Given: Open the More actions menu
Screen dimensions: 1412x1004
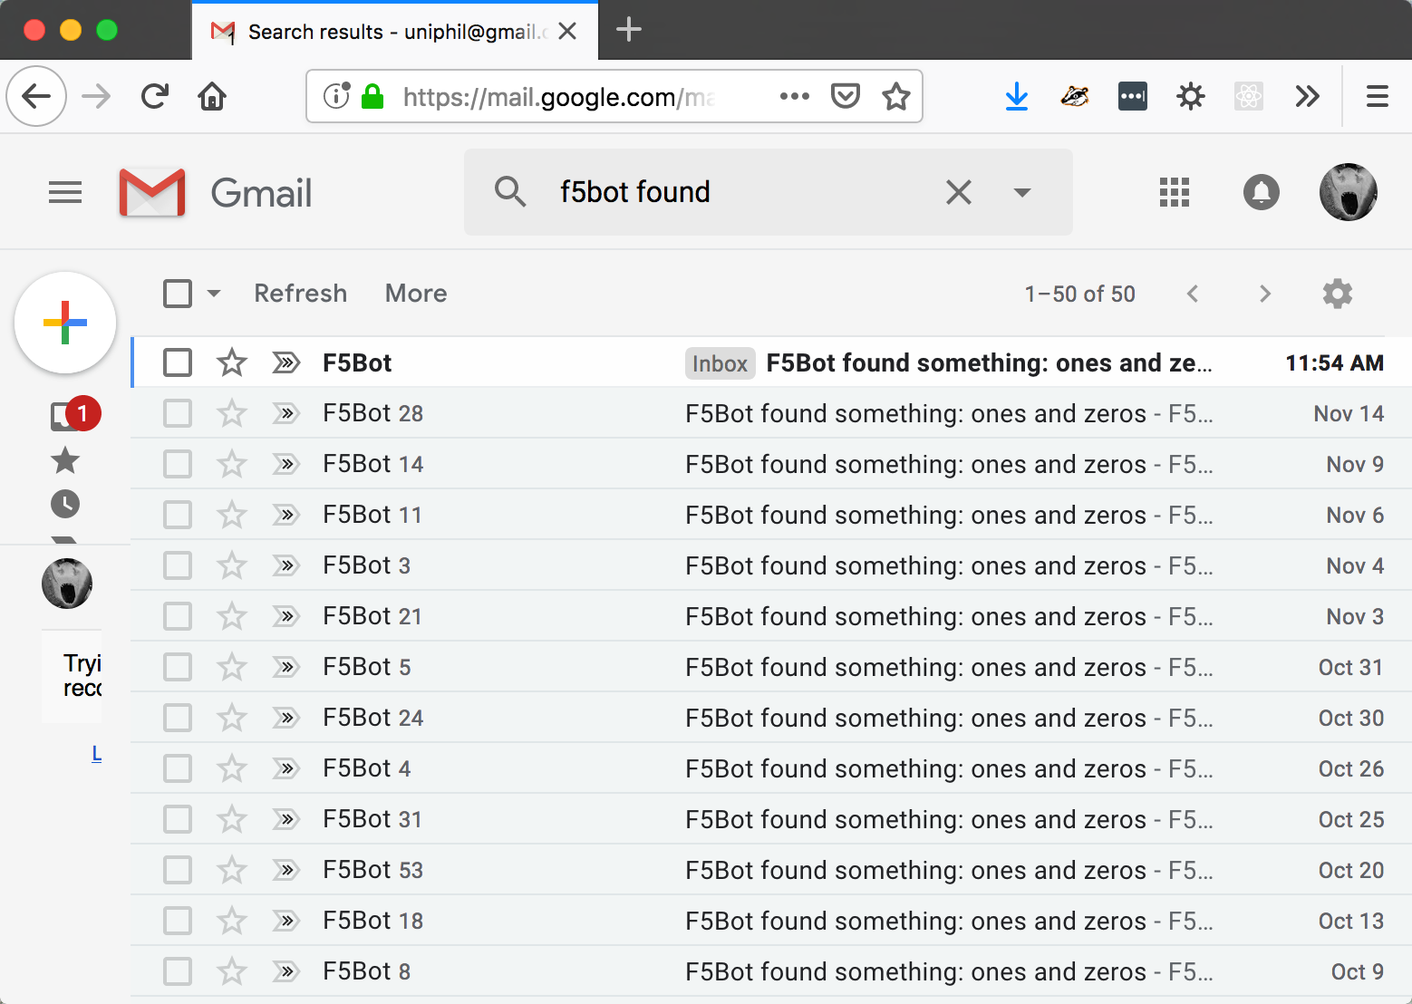Looking at the screenshot, I should [x=416, y=294].
